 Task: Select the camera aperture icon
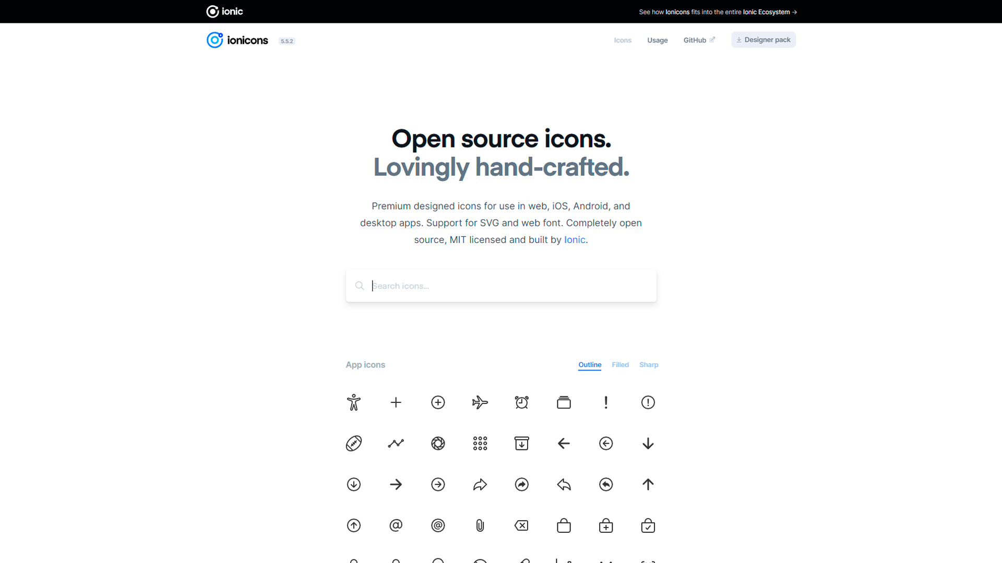(438, 444)
